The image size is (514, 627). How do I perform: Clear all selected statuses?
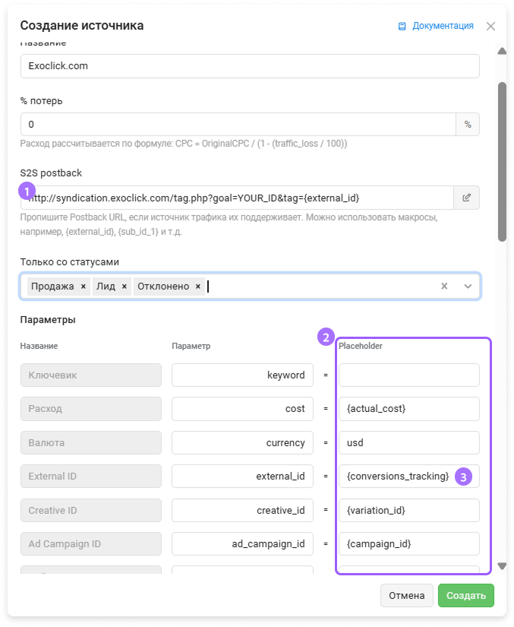[x=445, y=287]
